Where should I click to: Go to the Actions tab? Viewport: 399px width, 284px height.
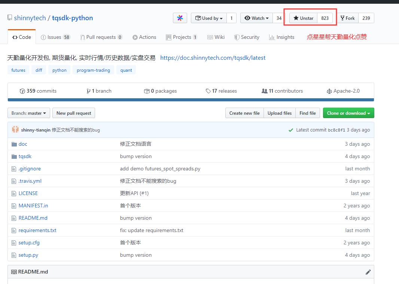point(144,37)
